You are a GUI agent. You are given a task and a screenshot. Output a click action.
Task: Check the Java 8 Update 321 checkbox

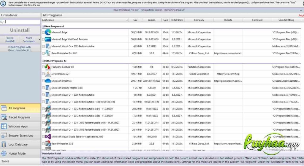(x=43, y=74)
